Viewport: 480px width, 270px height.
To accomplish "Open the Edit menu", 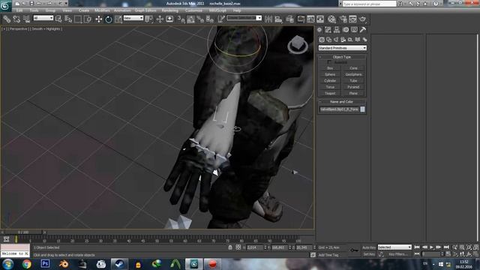I will coord(19,10).
